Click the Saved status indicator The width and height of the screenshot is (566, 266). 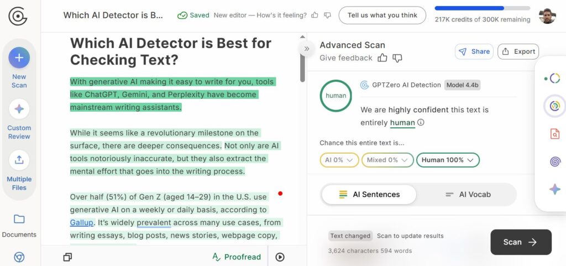(193, 15)
